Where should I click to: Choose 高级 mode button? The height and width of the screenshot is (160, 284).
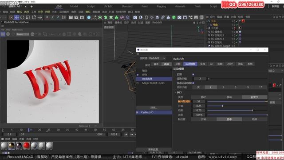coord(166,64)
